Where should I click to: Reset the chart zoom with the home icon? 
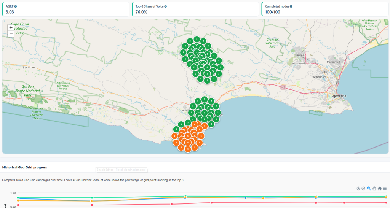point(380,188)
